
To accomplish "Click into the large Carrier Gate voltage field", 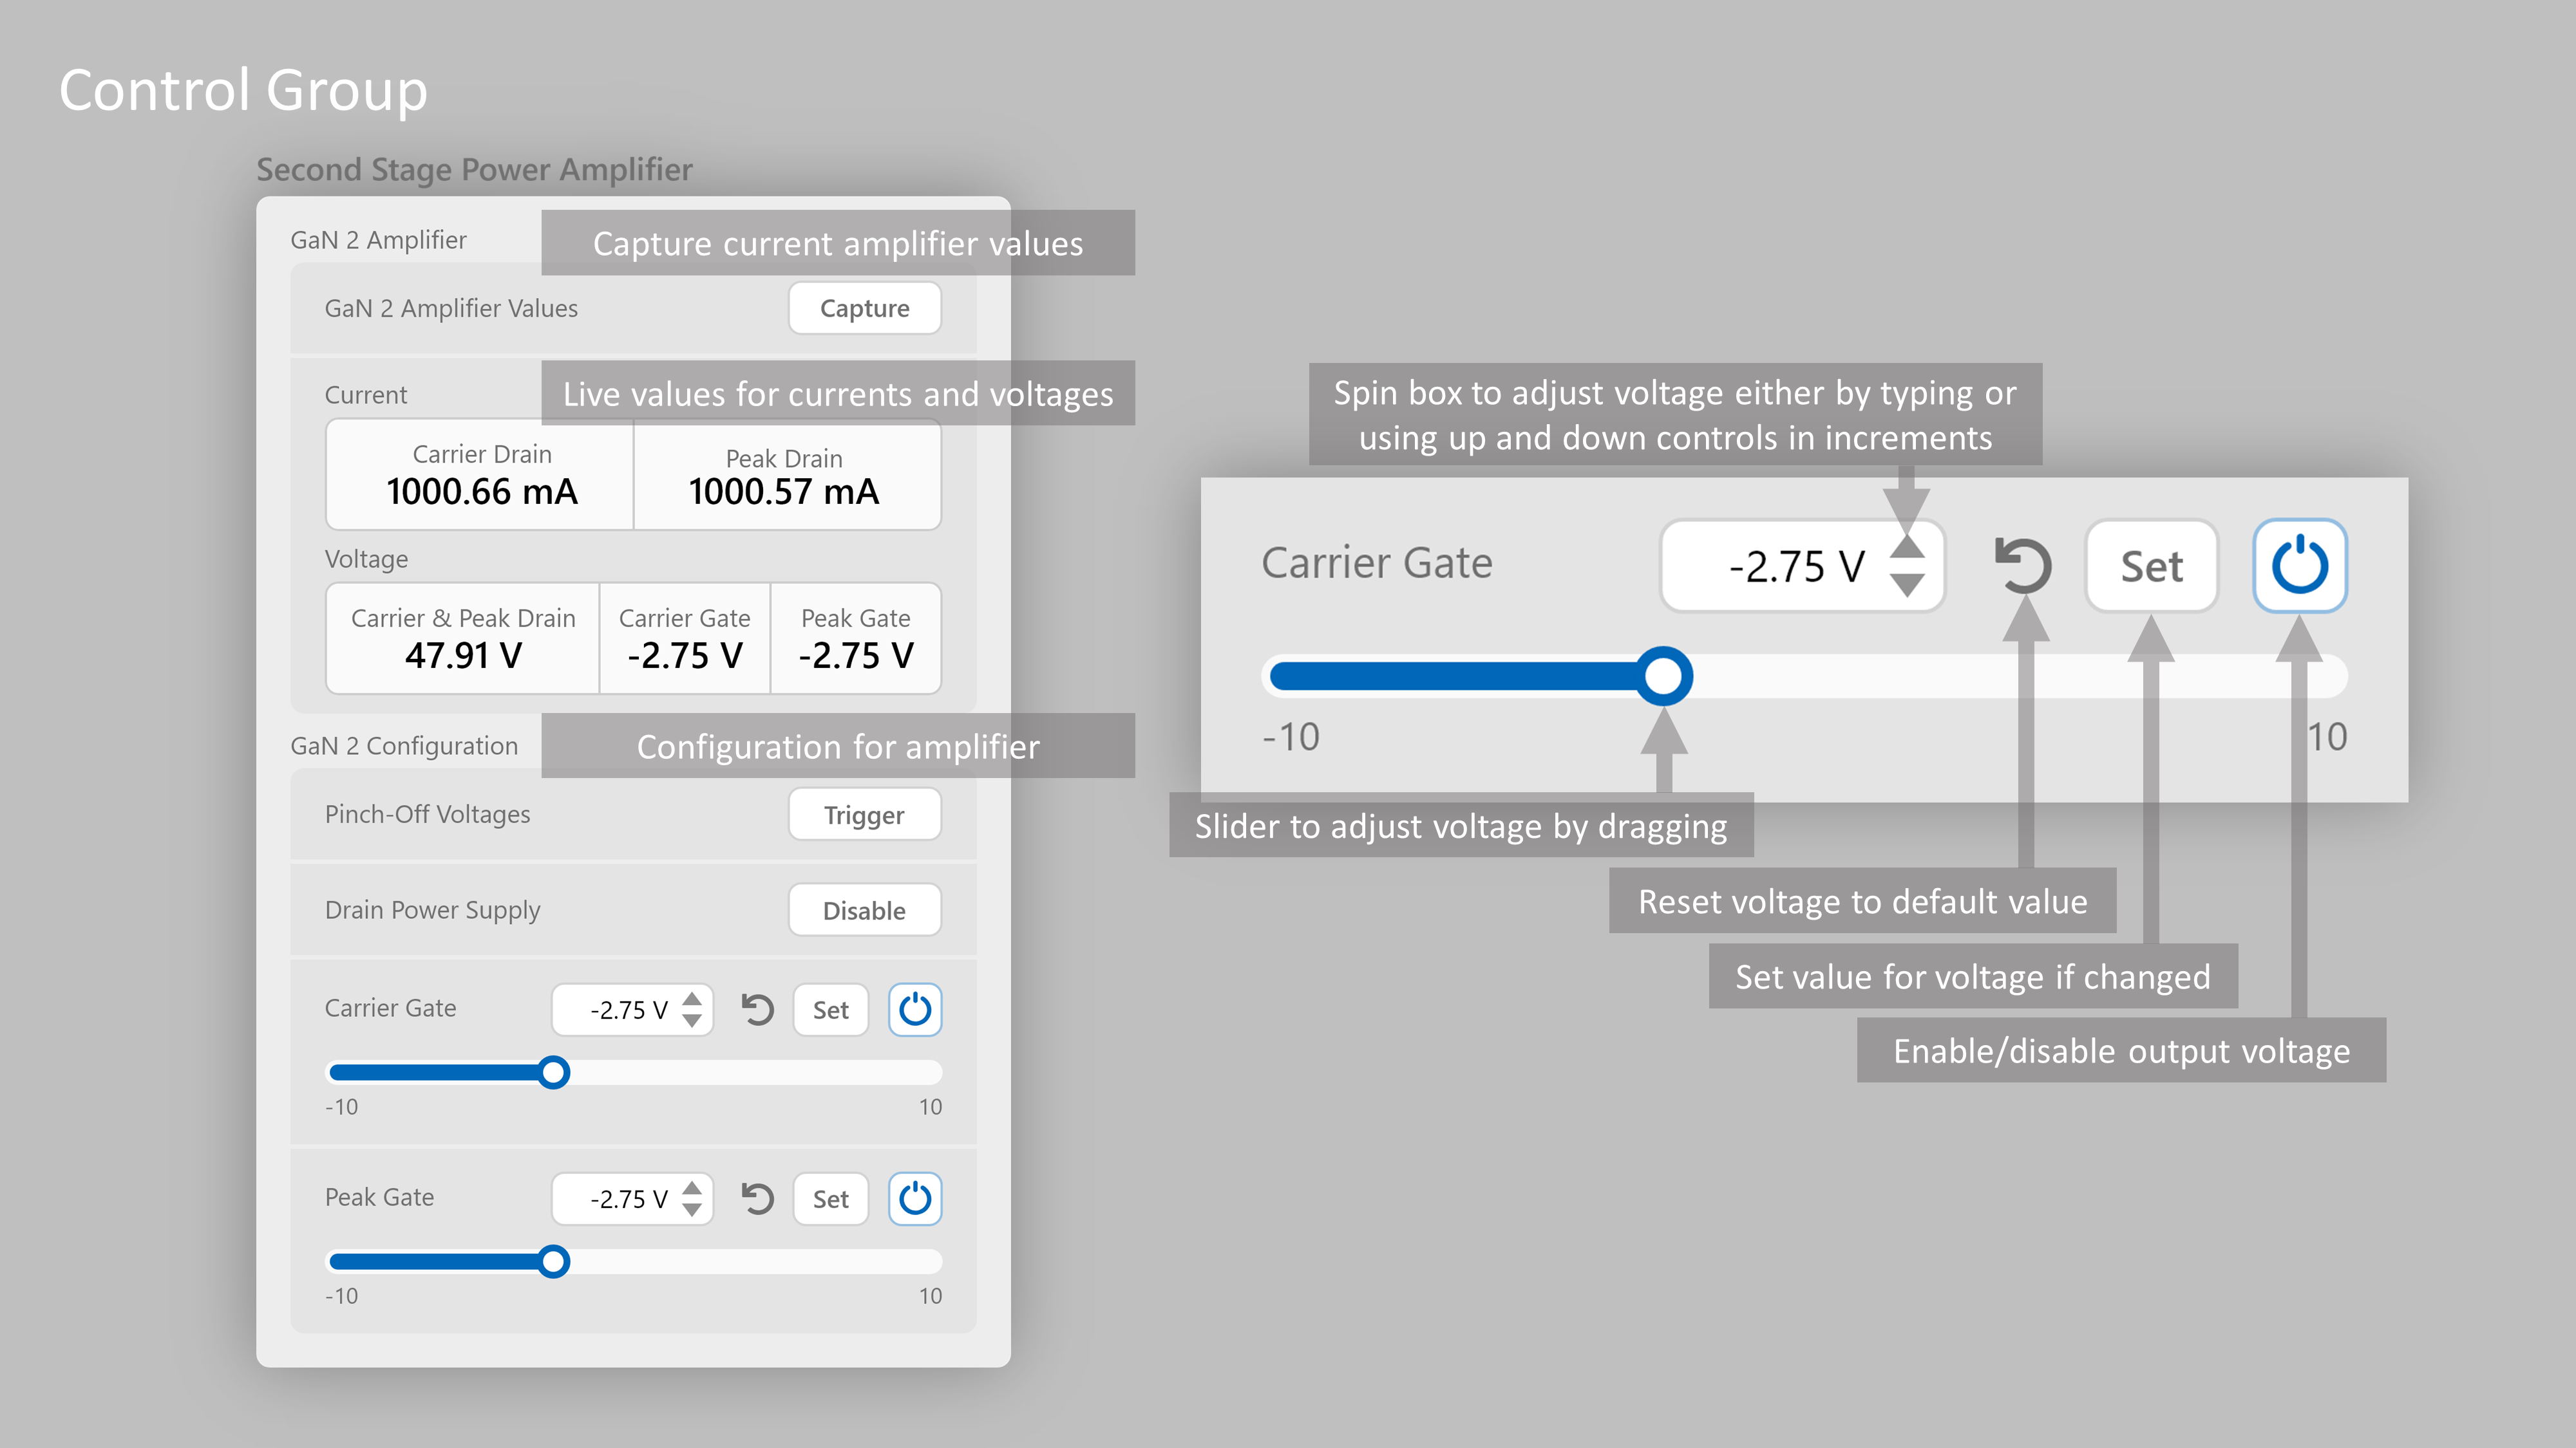I will pyautogui.click(x=1790, y=566).
